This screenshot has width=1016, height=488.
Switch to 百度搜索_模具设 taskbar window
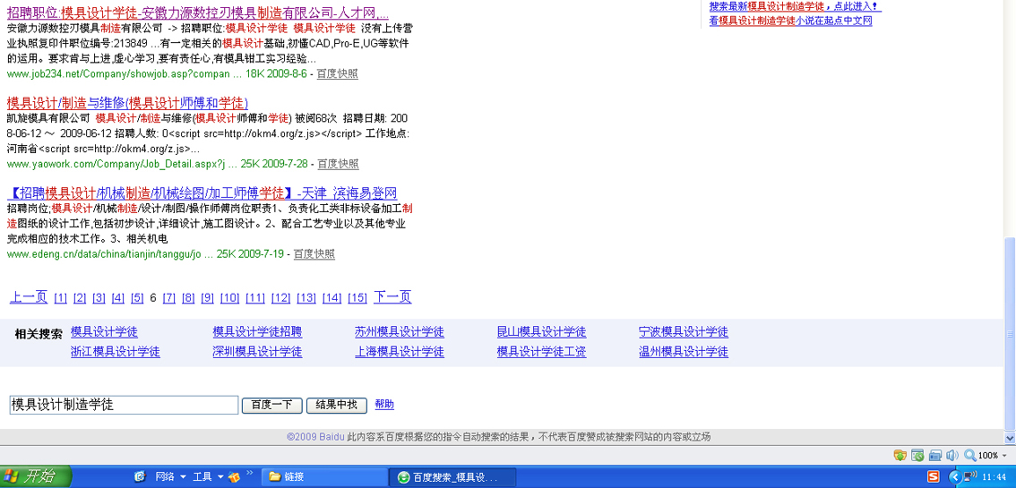coord(453,477)
